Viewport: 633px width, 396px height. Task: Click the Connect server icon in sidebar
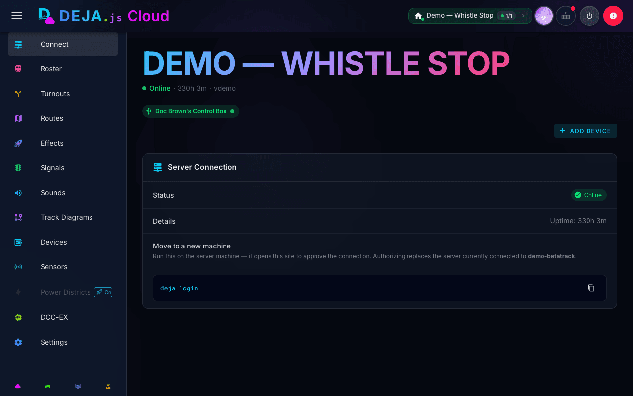pyautogui.click(x=18, y=44)
